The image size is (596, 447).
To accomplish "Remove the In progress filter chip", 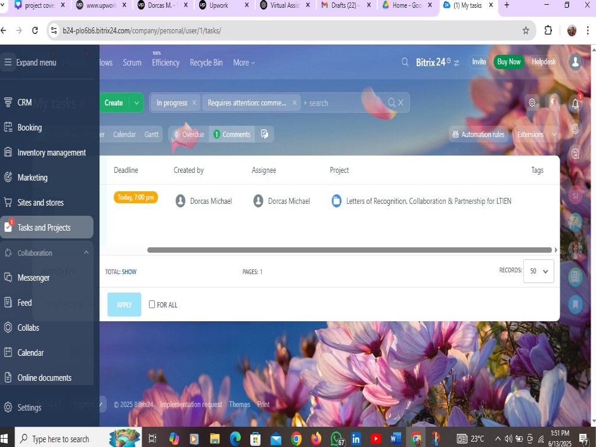I will [194, 103].
